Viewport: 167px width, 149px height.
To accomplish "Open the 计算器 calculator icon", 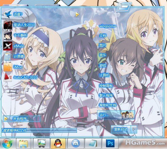I will pos(8,56).
